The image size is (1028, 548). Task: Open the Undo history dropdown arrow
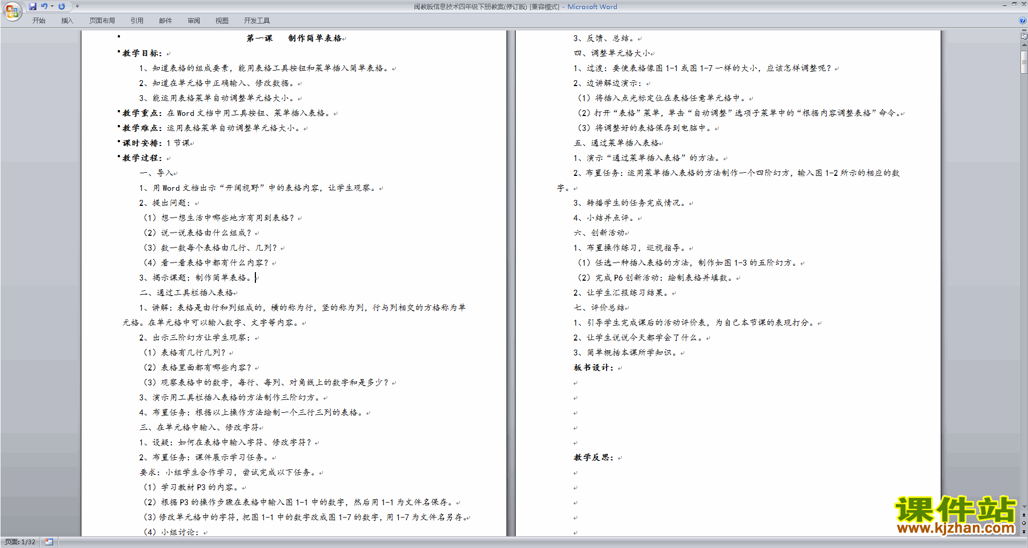52,6
